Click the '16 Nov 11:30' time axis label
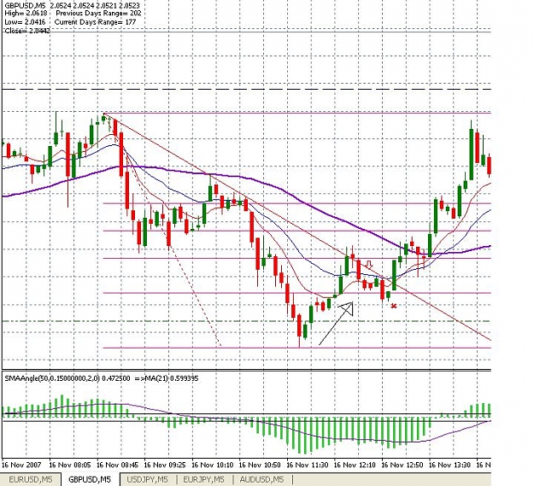The image size is (534, 486). [308, 465]
